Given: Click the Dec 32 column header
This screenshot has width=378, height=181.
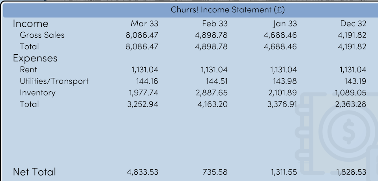Looking at the screenshot, I should click(353, 24).
